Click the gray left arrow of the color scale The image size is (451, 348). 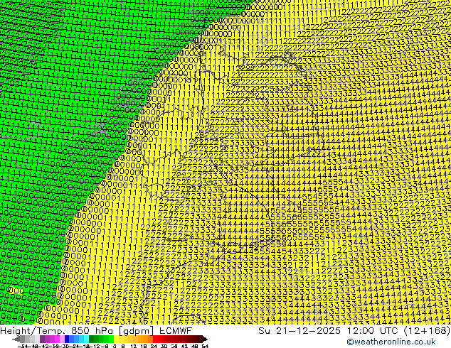(x=16, y=339)
